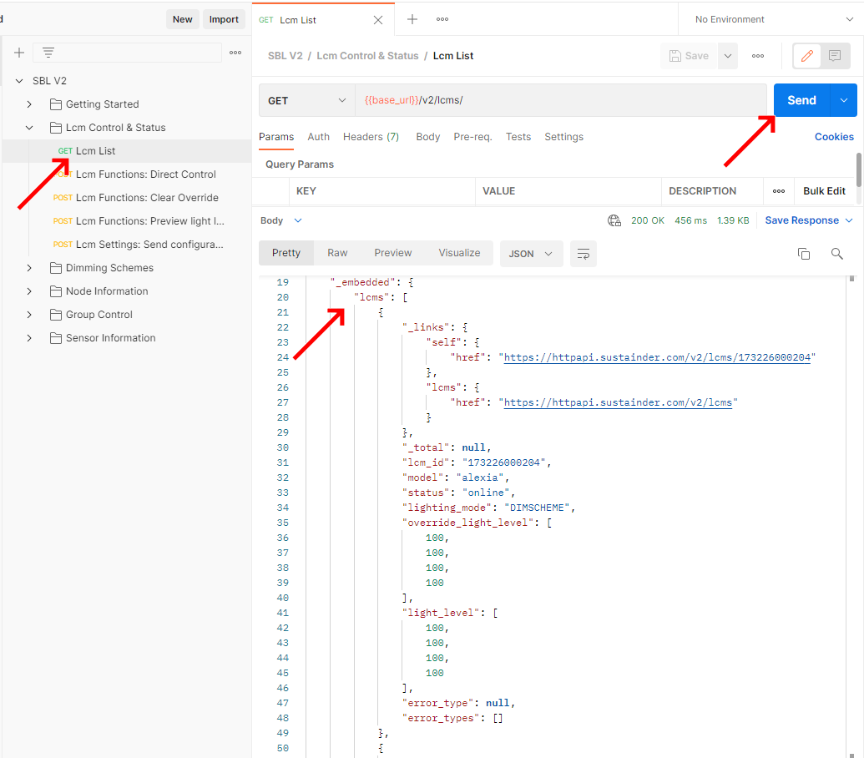
Task: Open the JSON format dropdown
Action: point(531,254)
